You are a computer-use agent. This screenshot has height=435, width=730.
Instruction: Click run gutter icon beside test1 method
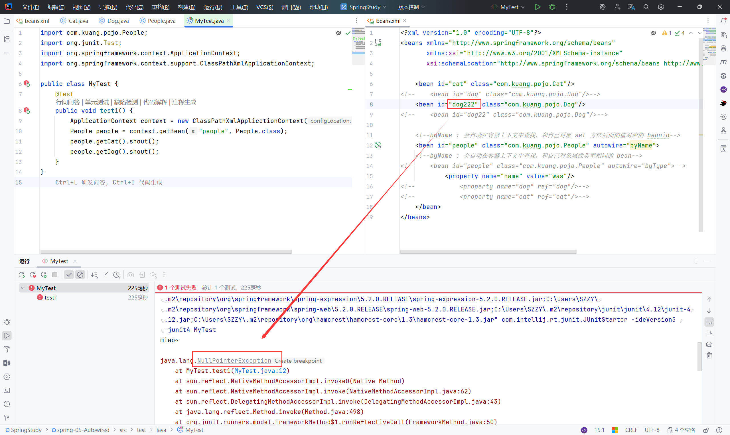click(x=28, y=111)
